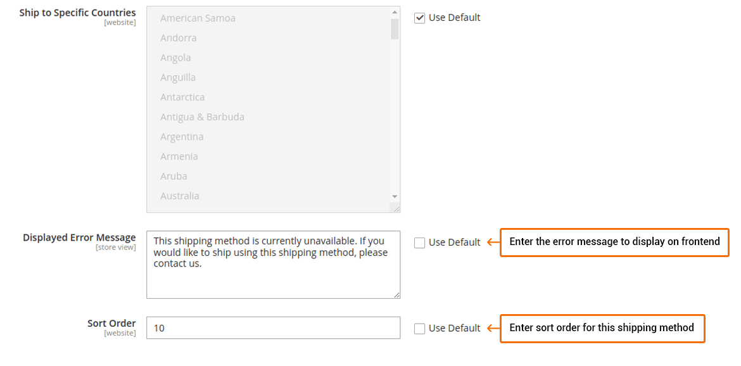Check Use Default beside Displayed Error Message

[x=419, y=242]
